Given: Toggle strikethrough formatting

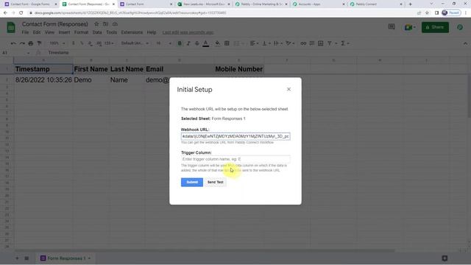Looking at the screenshot, I should (x=197, y=43).
